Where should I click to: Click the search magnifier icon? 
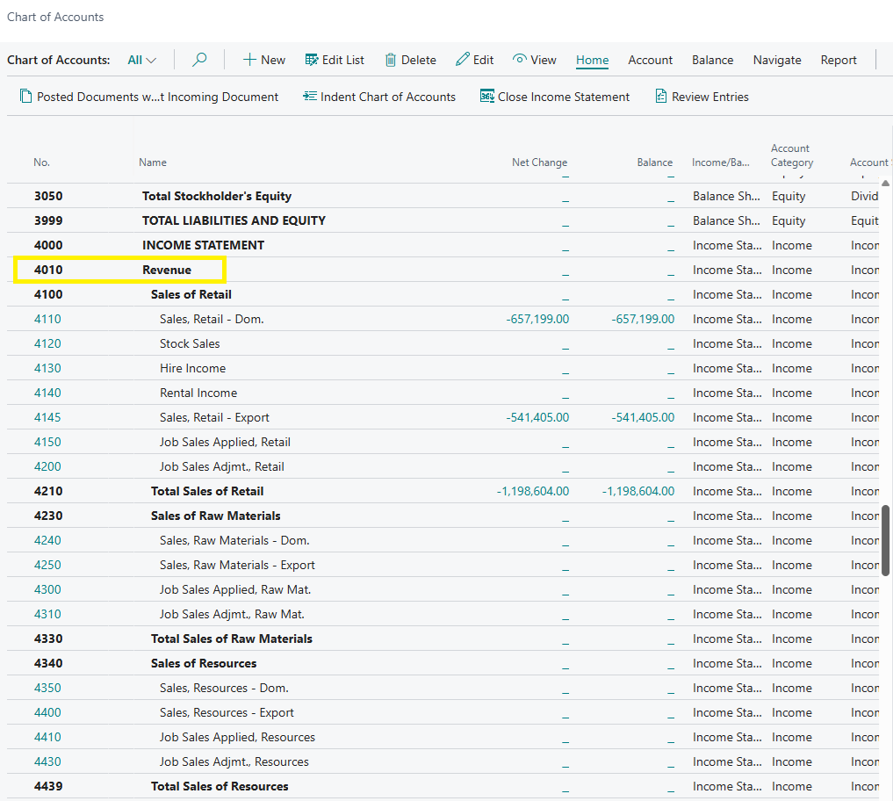coord(199,60)
